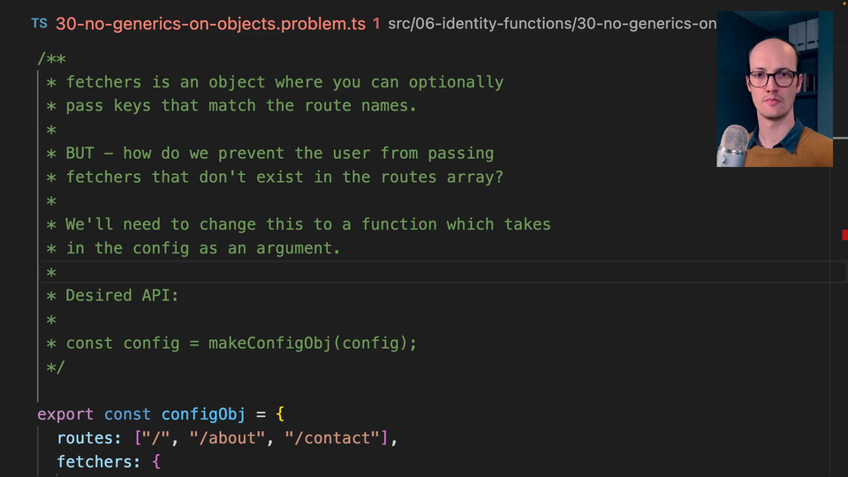Click the const keyword before configObj
This screenshot has width=848, height=477.
127,414
